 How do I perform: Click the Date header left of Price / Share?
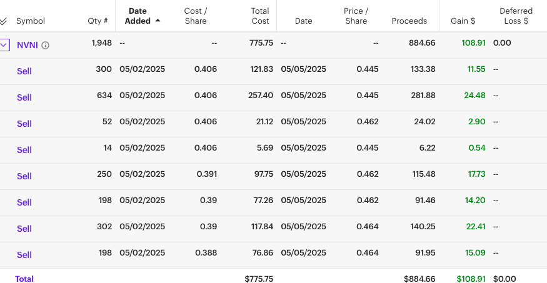[x=303, y=21]
